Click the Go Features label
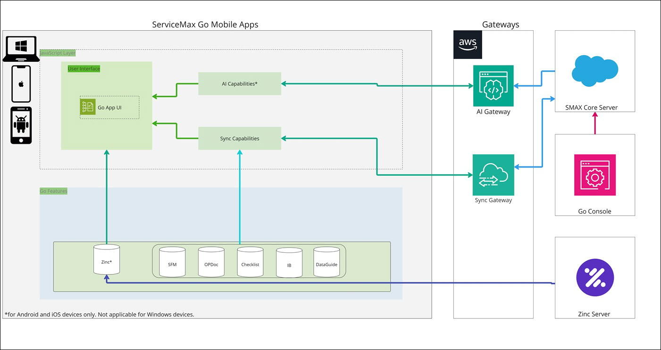Screen dimensions: 661x350 coord(53,191)
